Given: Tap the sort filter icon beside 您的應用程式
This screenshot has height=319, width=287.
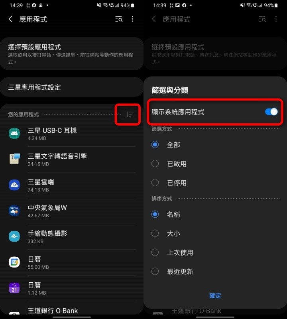Looking at the screenshot, I should (x=130, y=114).
